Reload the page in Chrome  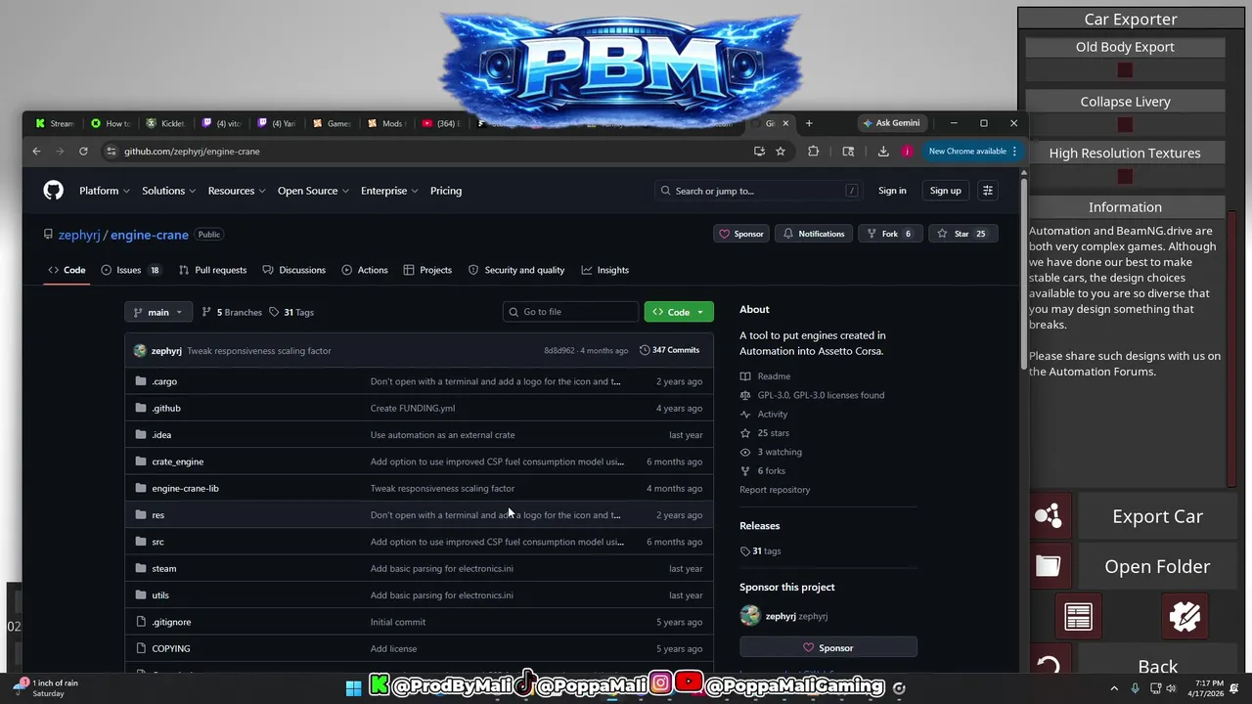point(83,152)
